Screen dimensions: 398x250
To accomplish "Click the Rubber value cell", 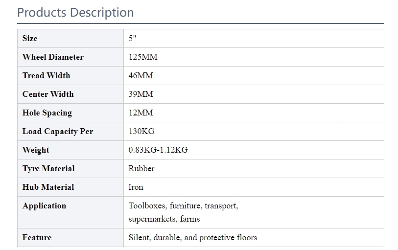I will coord(232,168).
